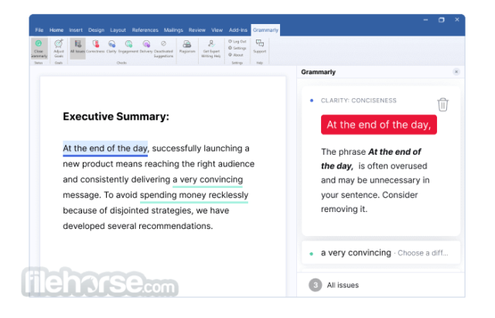The height and width of the screenshot is (318, 495).
Task: Filter by Delivery issues
Action: [x=146, y=46]
